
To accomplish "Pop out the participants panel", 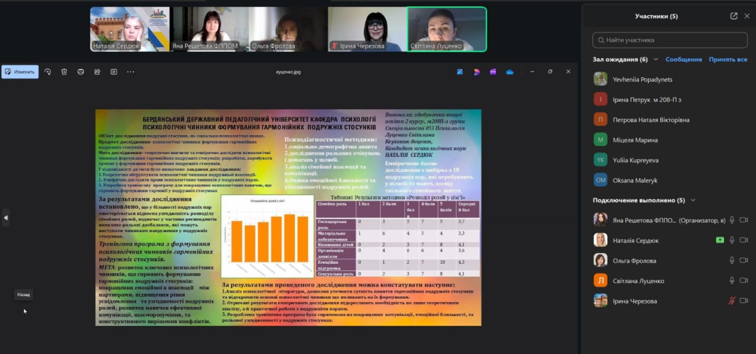I will pos(734,16).
